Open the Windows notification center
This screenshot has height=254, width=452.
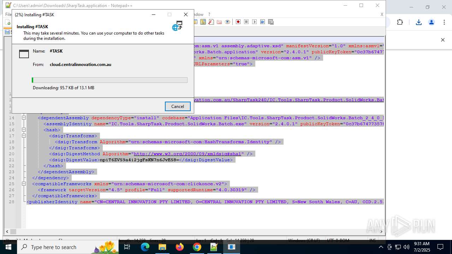click(440, 247)
